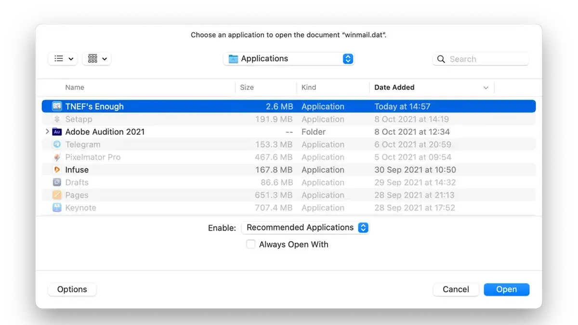Click the Setapp name text
Viewport: 578px width, 325px height.
[x=79, y=119]
